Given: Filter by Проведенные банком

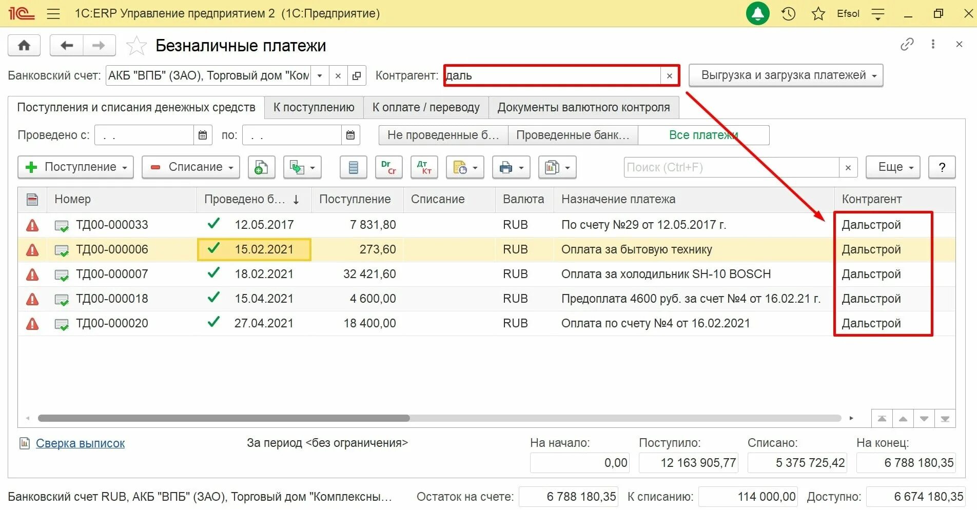Looking at the screenshot, I should pos(573,135).
